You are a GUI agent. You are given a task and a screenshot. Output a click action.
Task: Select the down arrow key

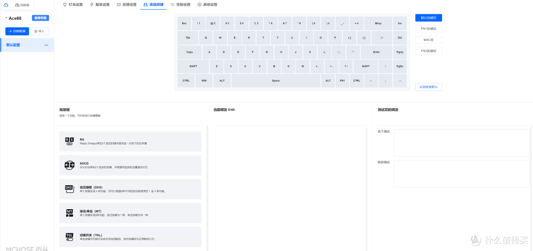point(385,81)
